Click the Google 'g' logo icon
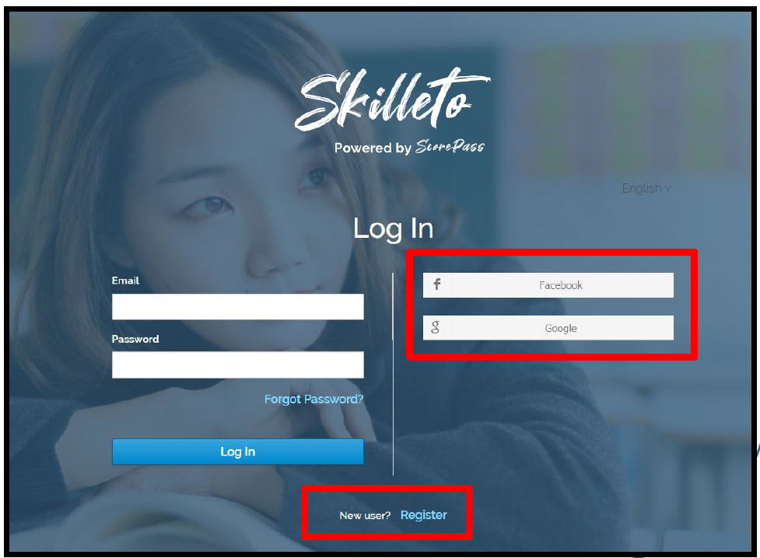 (x=436, y=327)
